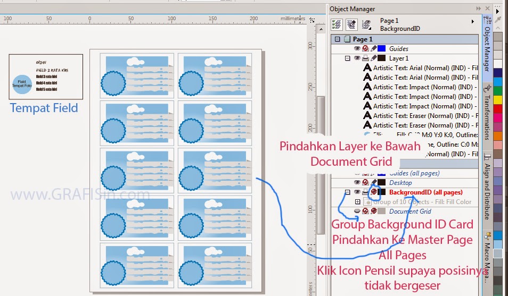
Task: Select Layer 1 name
Action: 399,58
